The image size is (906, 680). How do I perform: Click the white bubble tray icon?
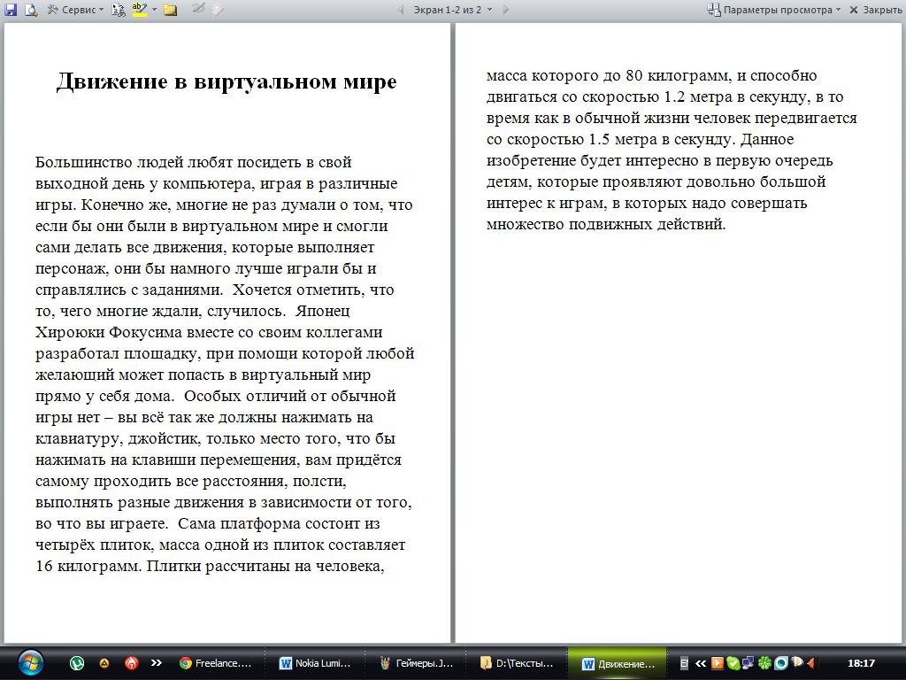[x=797, y=662]
